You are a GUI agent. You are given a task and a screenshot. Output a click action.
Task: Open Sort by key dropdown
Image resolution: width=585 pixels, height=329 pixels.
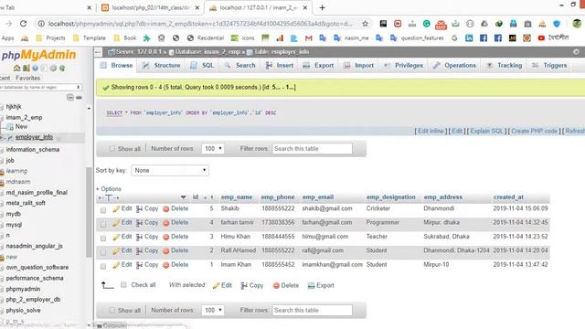pyautogui.click(x=170, y=170)
